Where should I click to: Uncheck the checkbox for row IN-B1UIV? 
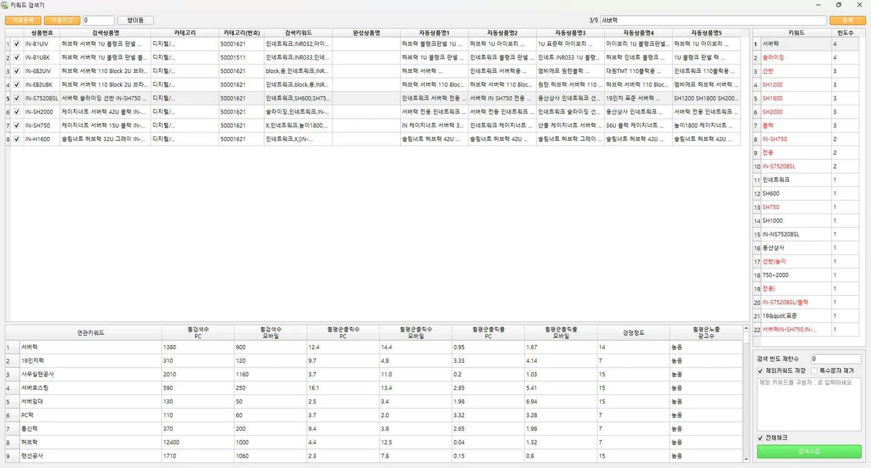pyautogui.click(x=17, y=44)
